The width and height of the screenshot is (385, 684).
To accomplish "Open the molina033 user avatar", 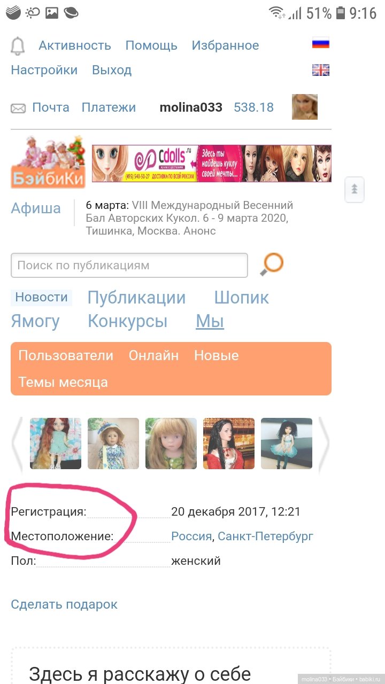I will pyautogui.click(x=305, y=107).
